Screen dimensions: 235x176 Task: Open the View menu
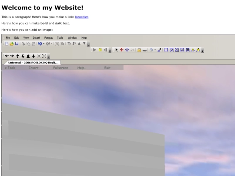[26, 38]
